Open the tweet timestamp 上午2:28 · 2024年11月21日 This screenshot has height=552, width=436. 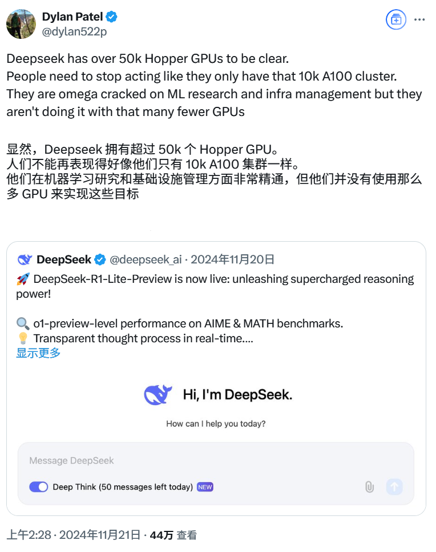point(73,535)
